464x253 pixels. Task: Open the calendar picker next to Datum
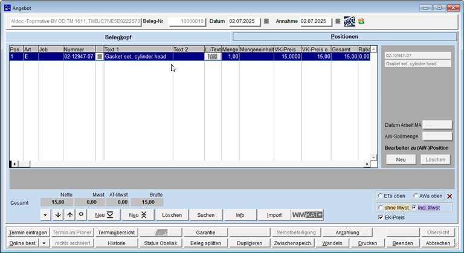(x=266, y=21)
